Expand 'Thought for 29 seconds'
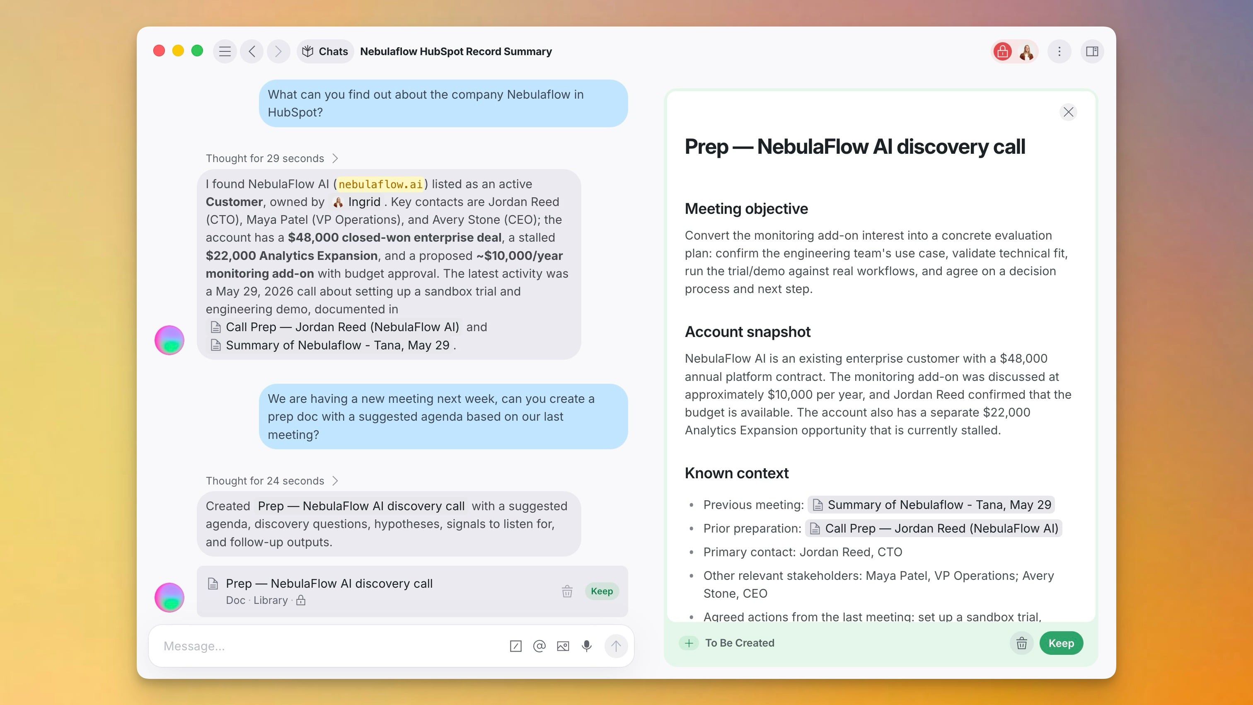Viewport: 1253px width, 705px height. pos(271,158)
